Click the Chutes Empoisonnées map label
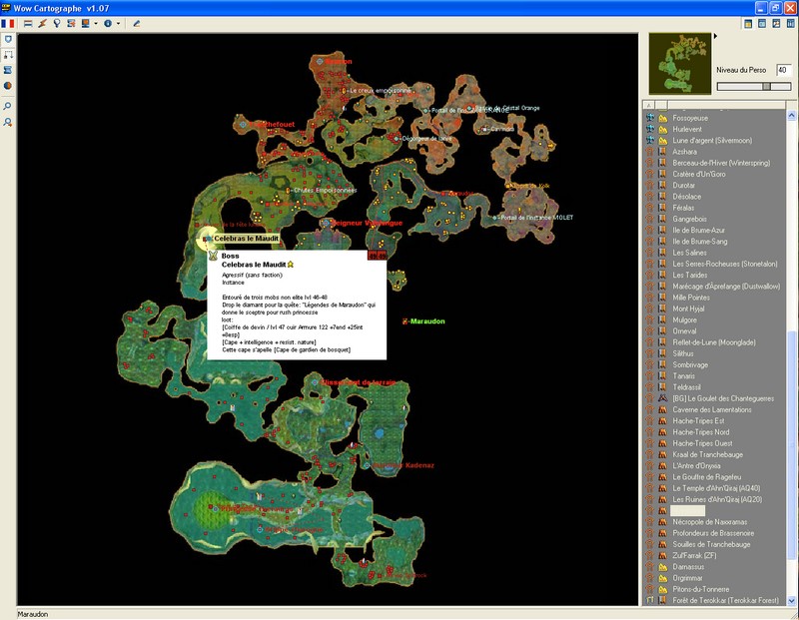Screen dimensions: 799x620 click(325, 190)
